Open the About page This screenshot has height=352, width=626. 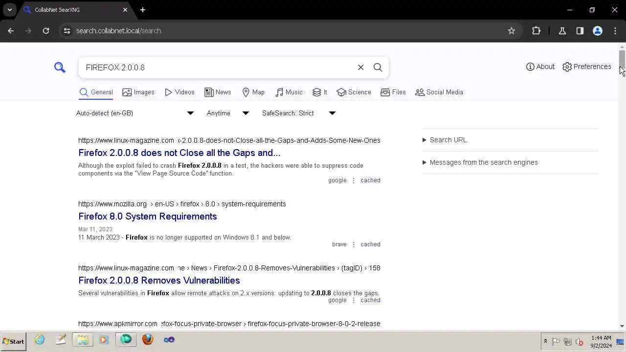point(540,66)
